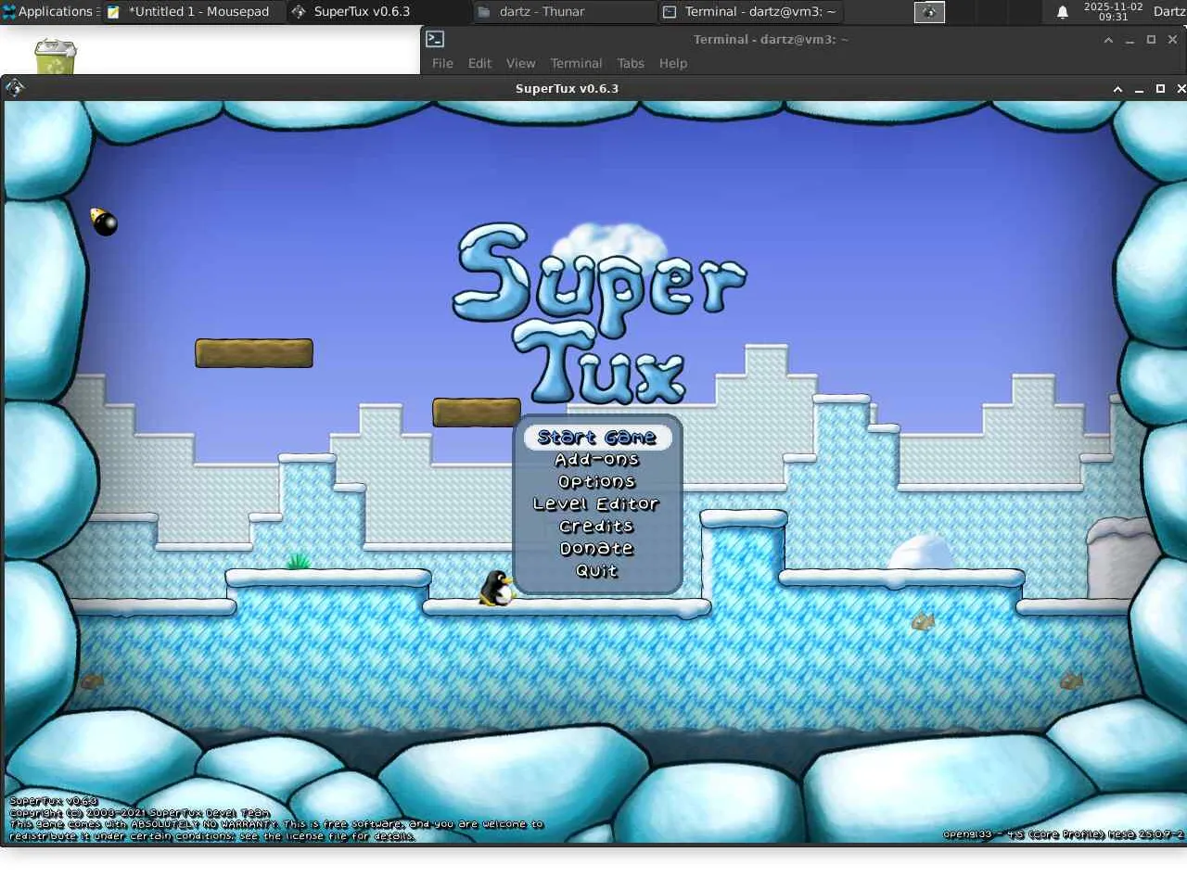Launch the Level Editor from the menu

click(596, 504)
